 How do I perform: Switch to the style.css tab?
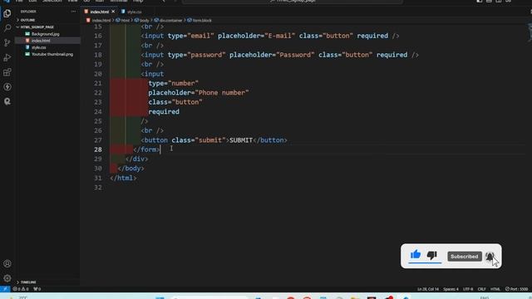click(x=131, y=12)
